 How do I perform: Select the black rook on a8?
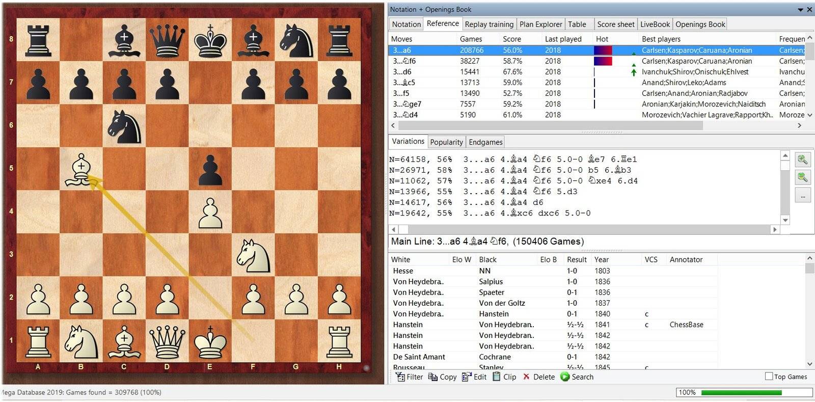click(38, 40)
